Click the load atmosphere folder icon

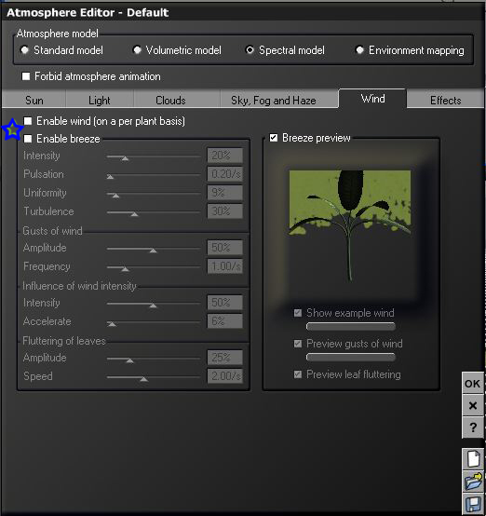(x=473, y=482)
